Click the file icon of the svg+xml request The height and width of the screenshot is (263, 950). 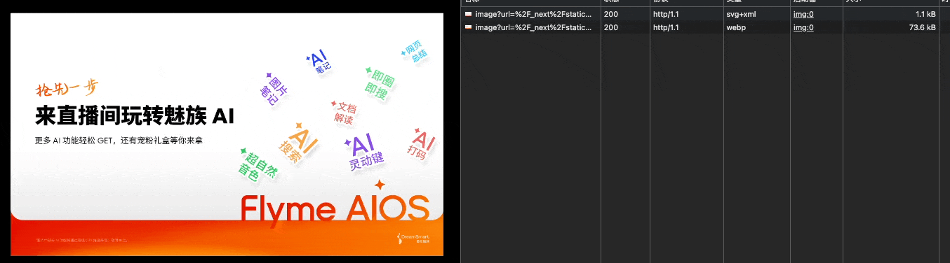[468, 14]
